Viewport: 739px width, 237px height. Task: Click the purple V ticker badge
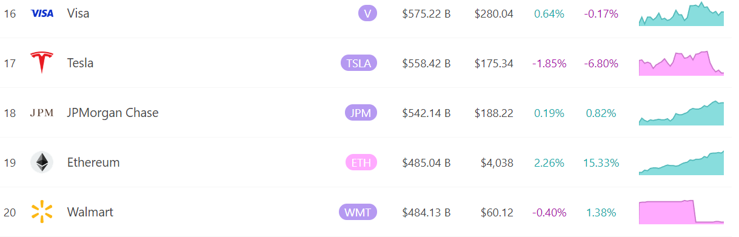[367, 13]
